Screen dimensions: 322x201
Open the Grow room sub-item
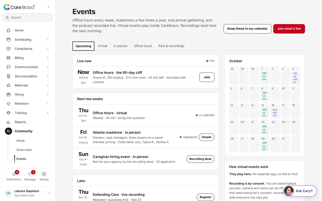click(24, 150)
